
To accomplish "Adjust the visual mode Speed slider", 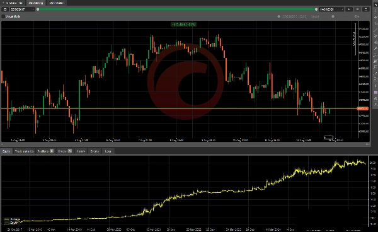I will tap(333, 16).
